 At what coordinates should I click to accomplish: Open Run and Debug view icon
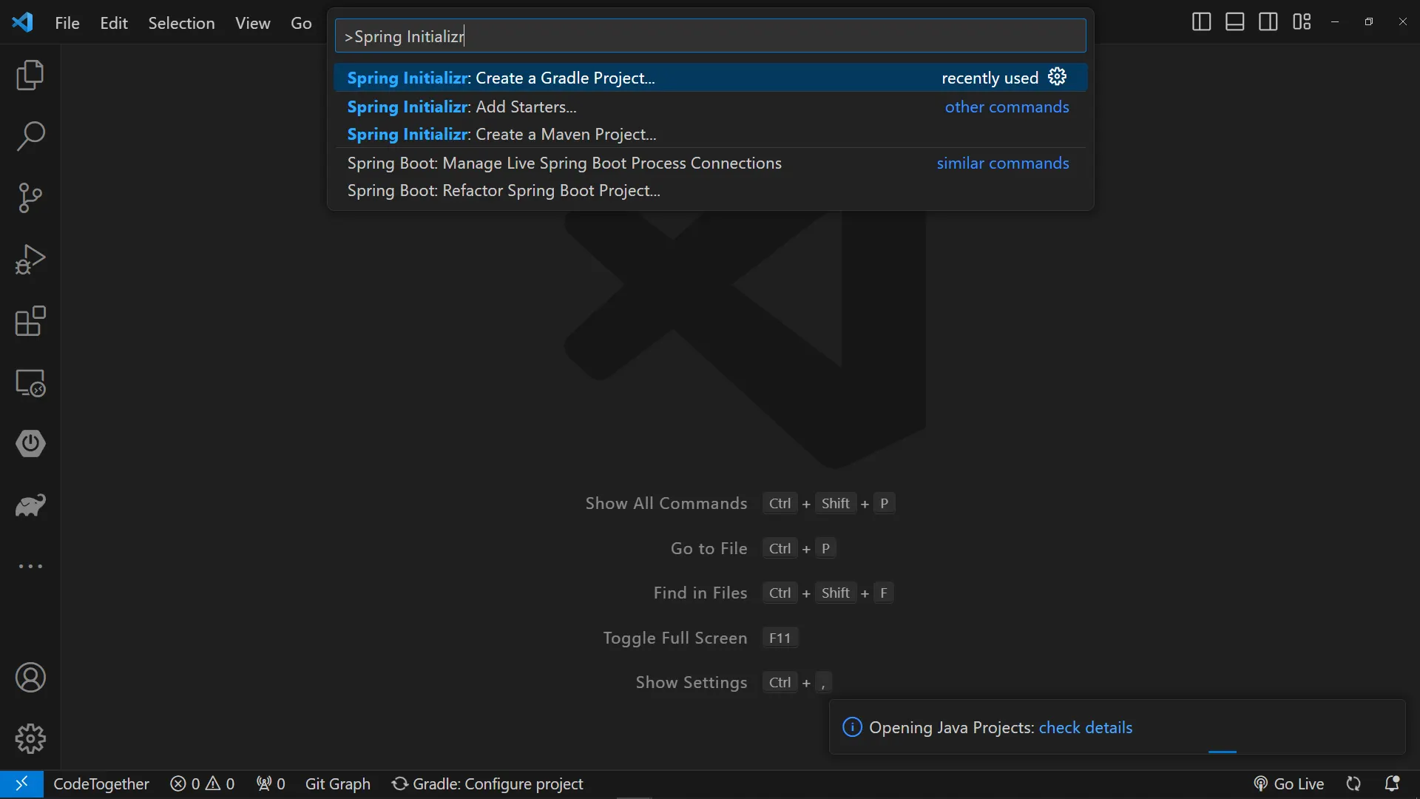30,260
